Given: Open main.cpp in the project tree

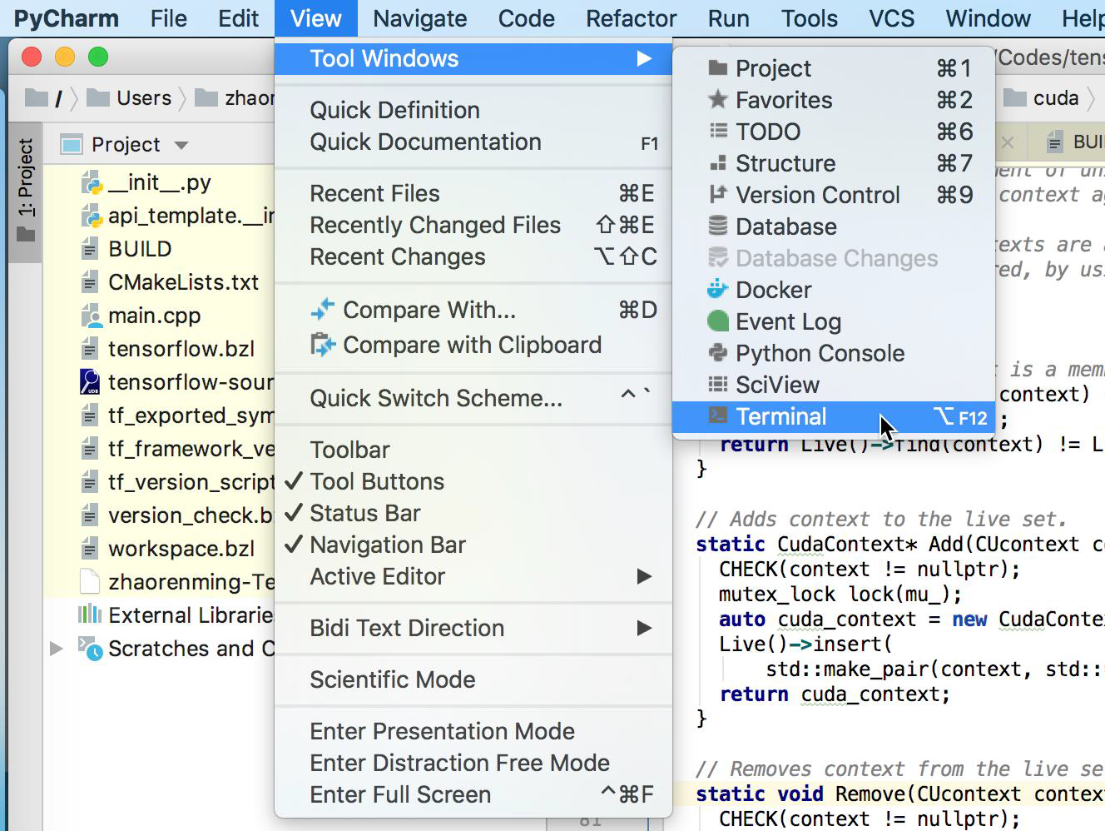Looking at the screenshot, I should pos(154,316).
